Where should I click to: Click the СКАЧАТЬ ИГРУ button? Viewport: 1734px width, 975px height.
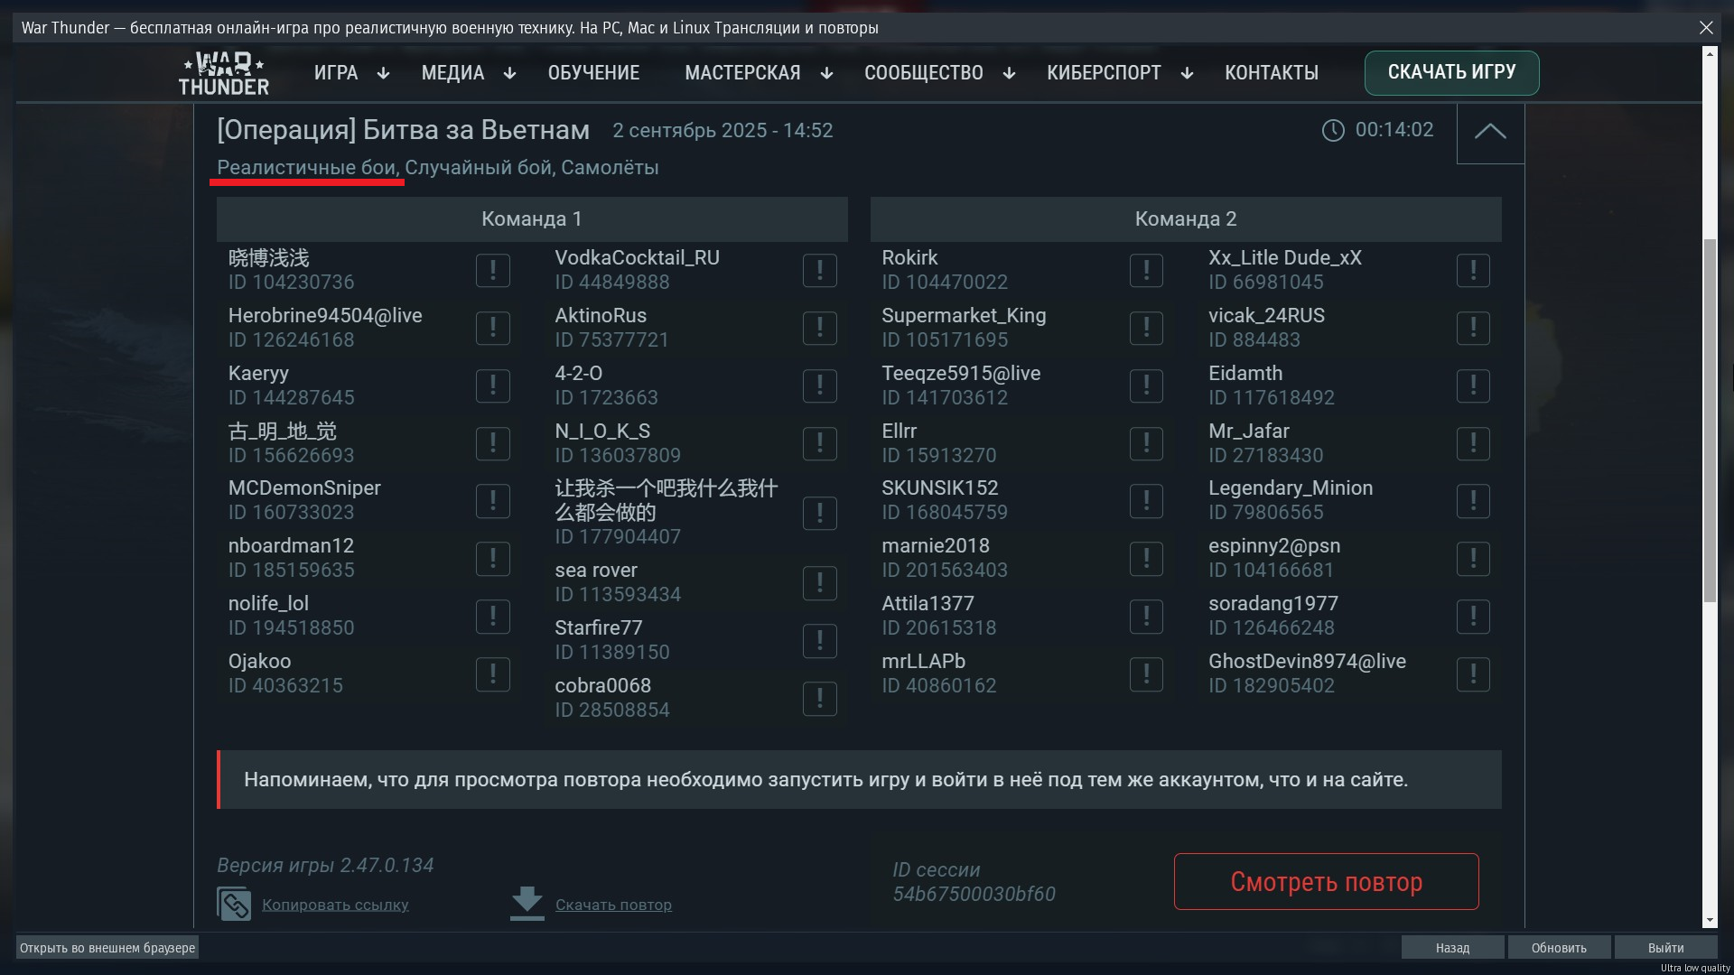pyautogui.click(x=1451, y=72)
